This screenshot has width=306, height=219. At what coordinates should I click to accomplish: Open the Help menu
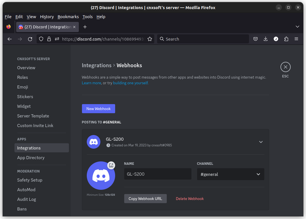(101, 17)
